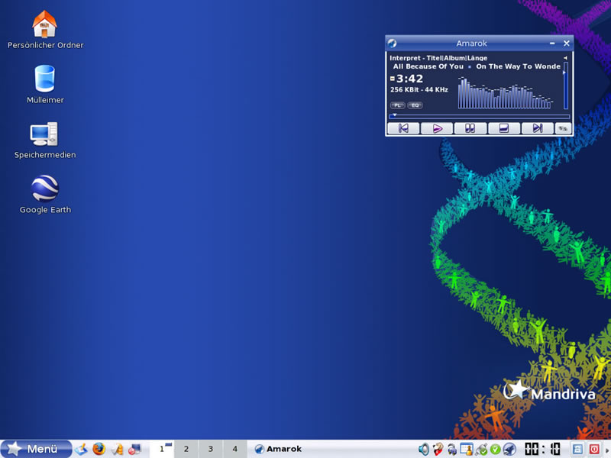
Task: Select the Amarok taskbar entry
Action: (x=278, y=449)
